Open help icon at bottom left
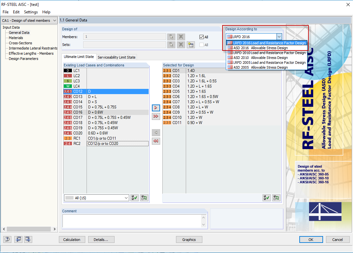This screenshot has height=253, width=353. (x=7, y=239)
